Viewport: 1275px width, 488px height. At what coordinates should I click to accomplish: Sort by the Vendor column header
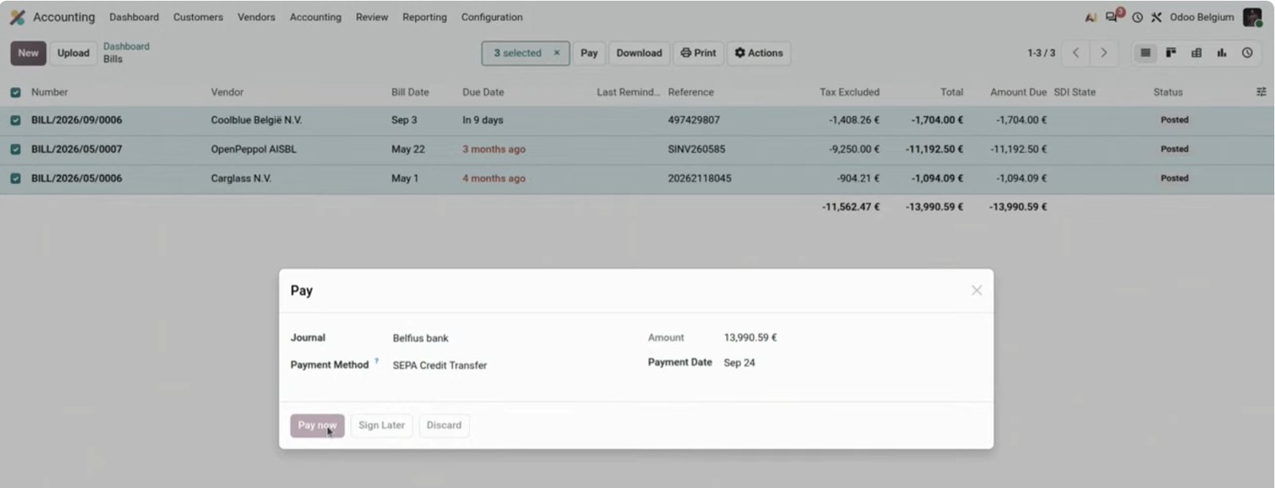coord(227,92)
